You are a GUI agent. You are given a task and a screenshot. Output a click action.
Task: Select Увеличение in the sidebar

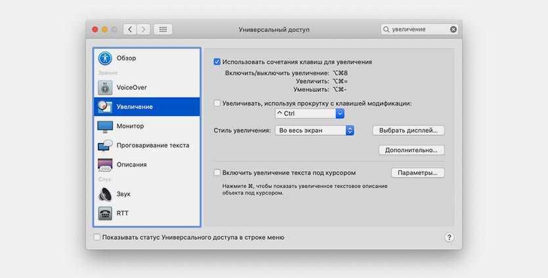pos(146,107)
